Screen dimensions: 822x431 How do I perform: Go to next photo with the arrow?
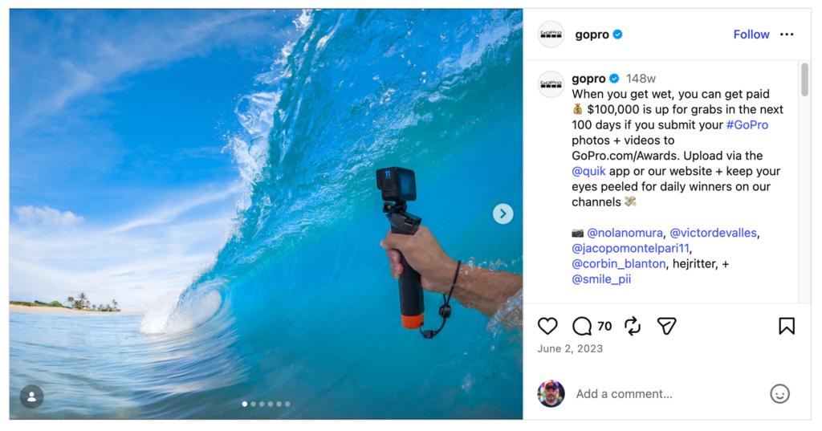coord(503,213)
